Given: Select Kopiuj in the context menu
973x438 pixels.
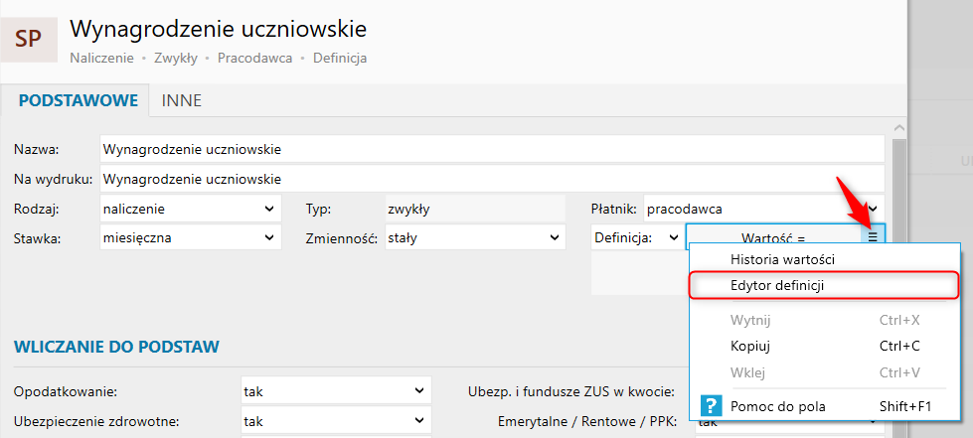Looking at the screenshot, I should pyautogui.click(x=750, y=346).
